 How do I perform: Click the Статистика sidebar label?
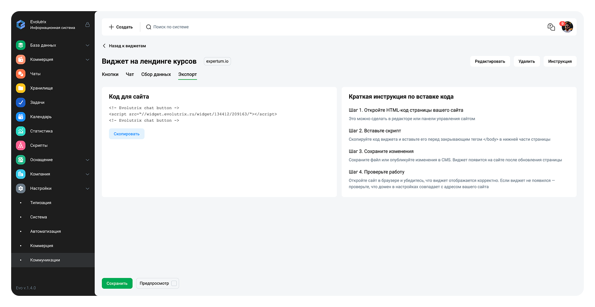click(x=41, y=131)
